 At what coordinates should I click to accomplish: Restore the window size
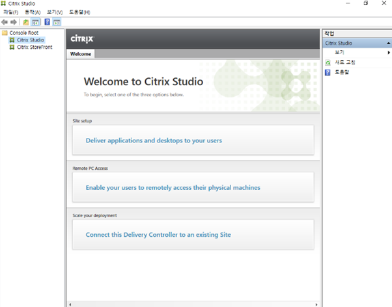365,3
